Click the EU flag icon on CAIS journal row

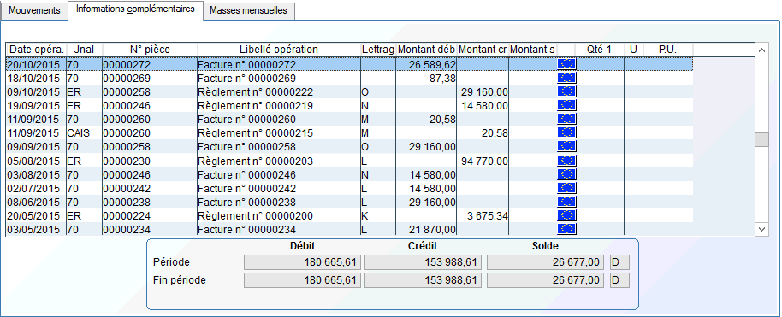(566, 132)
